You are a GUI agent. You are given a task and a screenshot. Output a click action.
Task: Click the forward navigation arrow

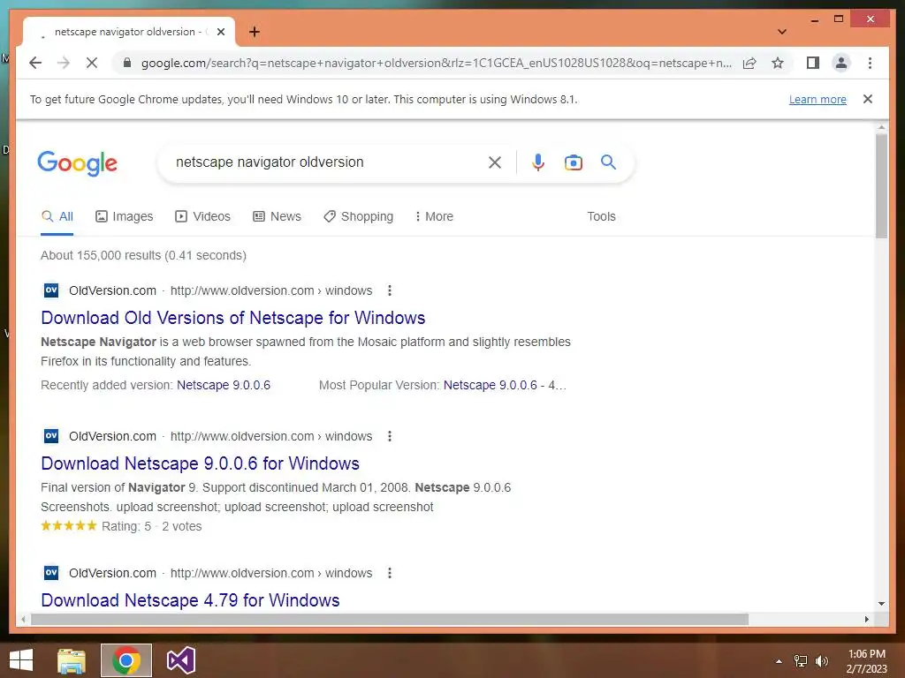click(x=64, y=63)
